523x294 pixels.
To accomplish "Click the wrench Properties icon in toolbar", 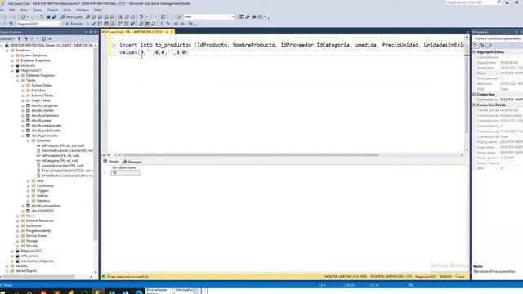I will point(248,16).
